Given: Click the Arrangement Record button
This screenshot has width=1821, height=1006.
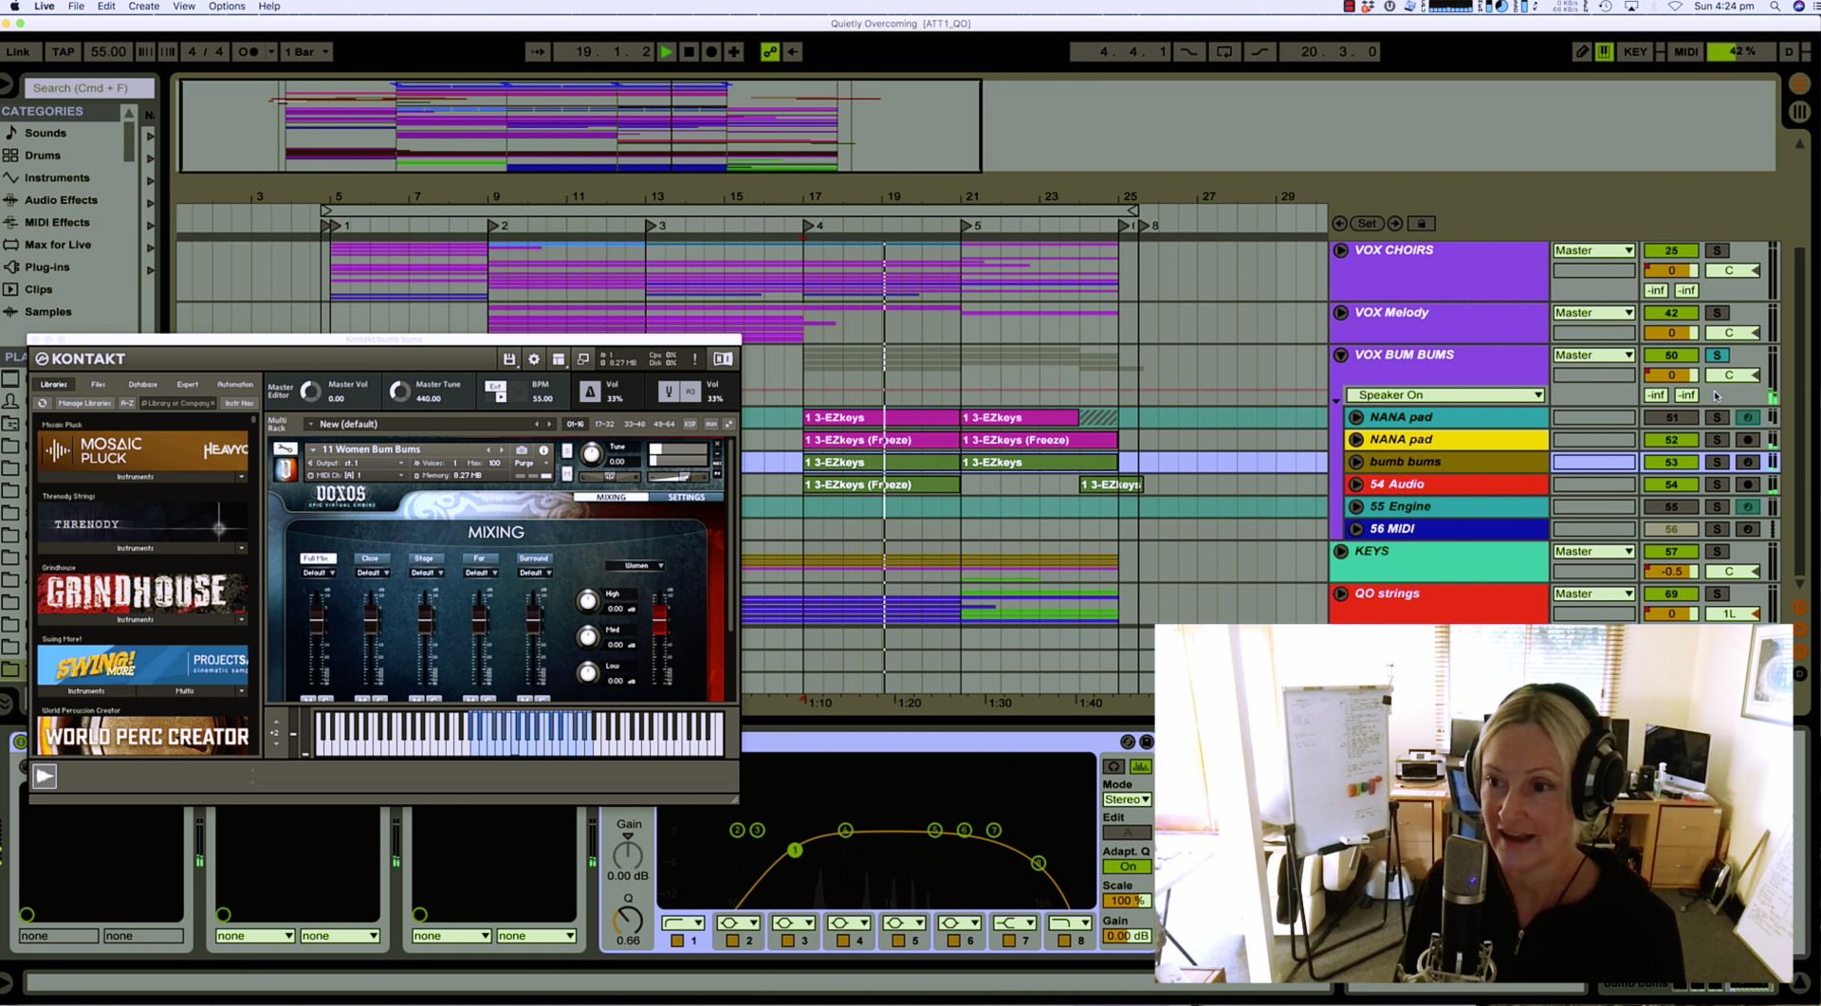Looking at the screenshot, I should pyautogui.click(x=710, y=52).
